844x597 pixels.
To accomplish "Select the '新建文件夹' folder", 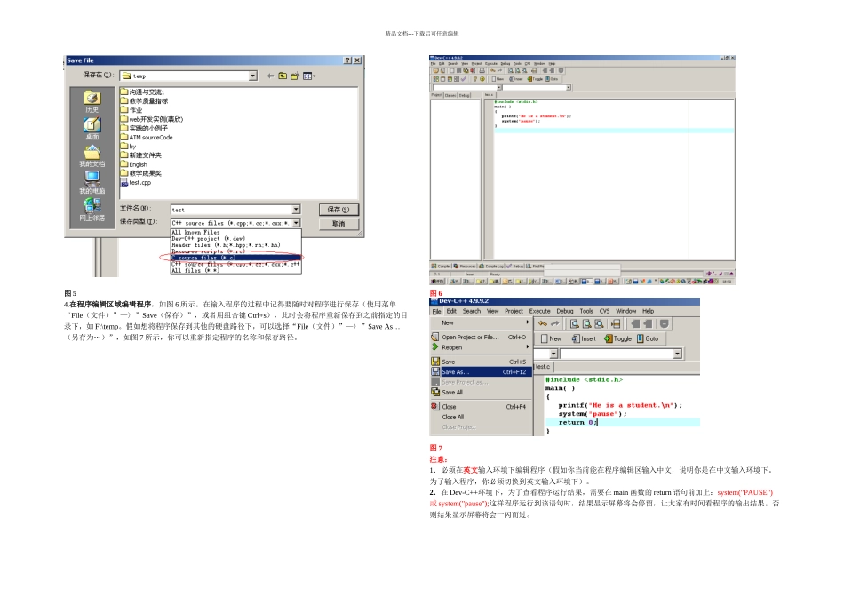I will (x=141, y=155).
